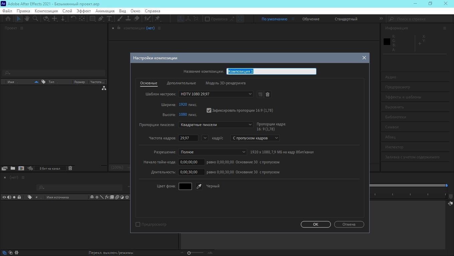Open the Модуль 3D-рендеринга tab
The image size is (454, 256).
[x=225, y=83]
